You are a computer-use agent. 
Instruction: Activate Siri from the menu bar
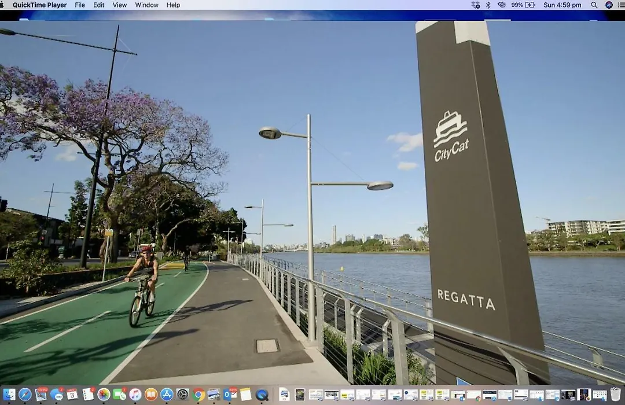click(609, 5)
